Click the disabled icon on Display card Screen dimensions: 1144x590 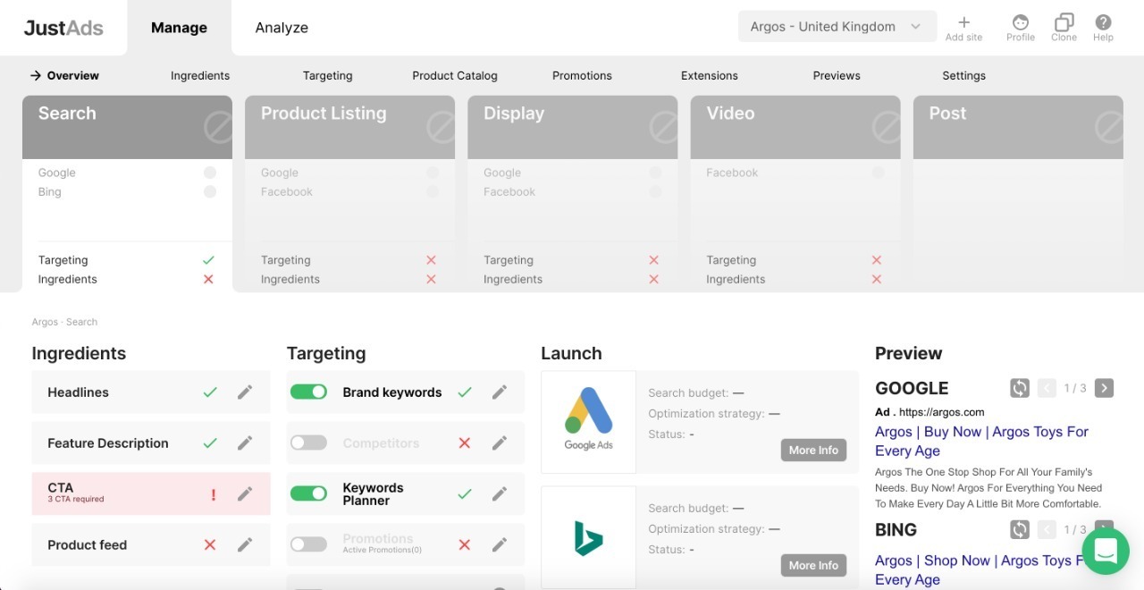tap(663, 127)
